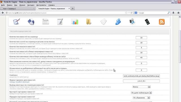Switch to the Kasi Страница 2 tab
The width and height of the screenshot is (181, 102).
click(x=18, y=8)
